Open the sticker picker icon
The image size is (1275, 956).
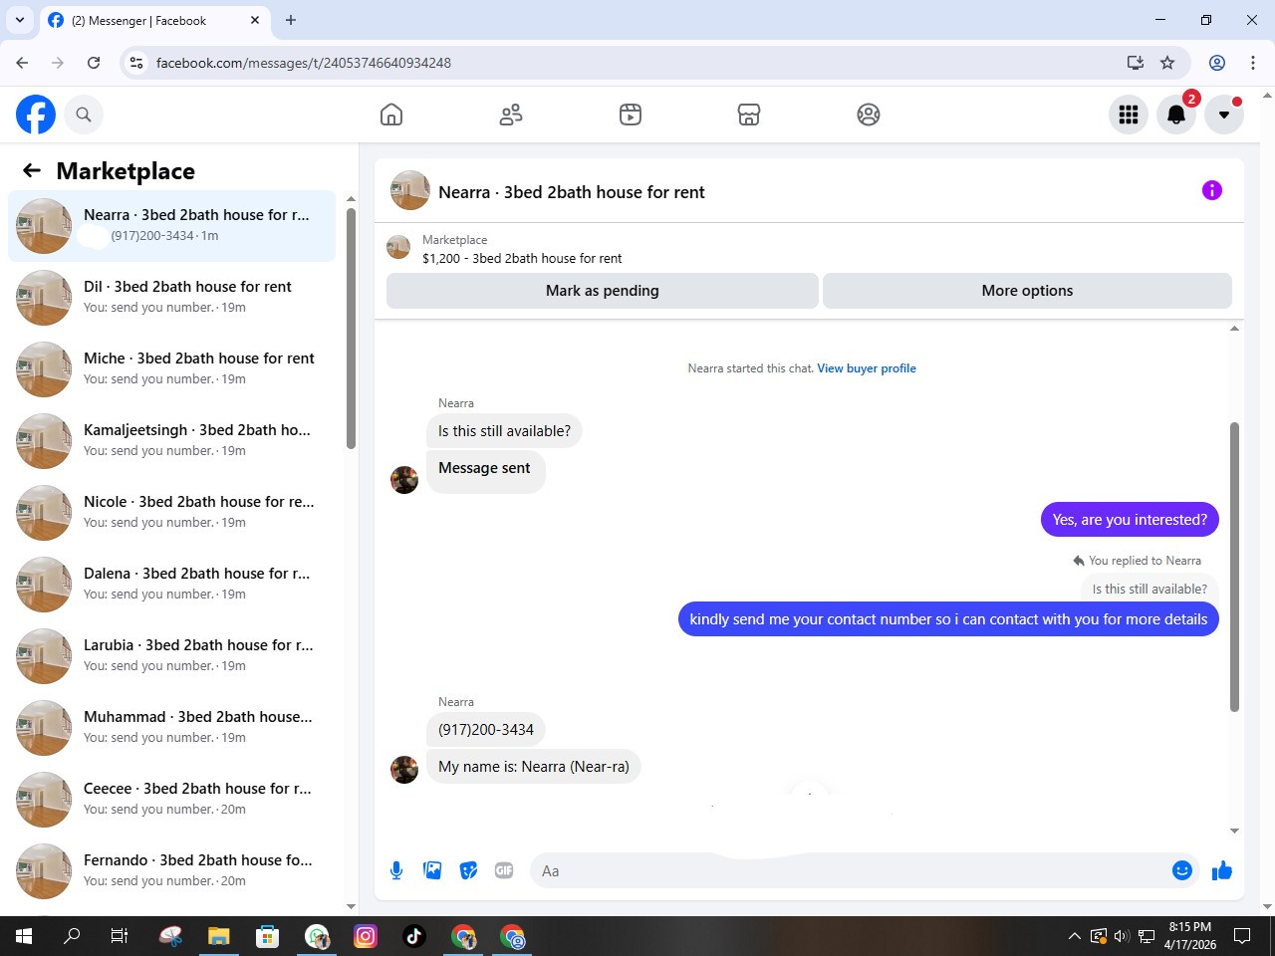[468, 870]
